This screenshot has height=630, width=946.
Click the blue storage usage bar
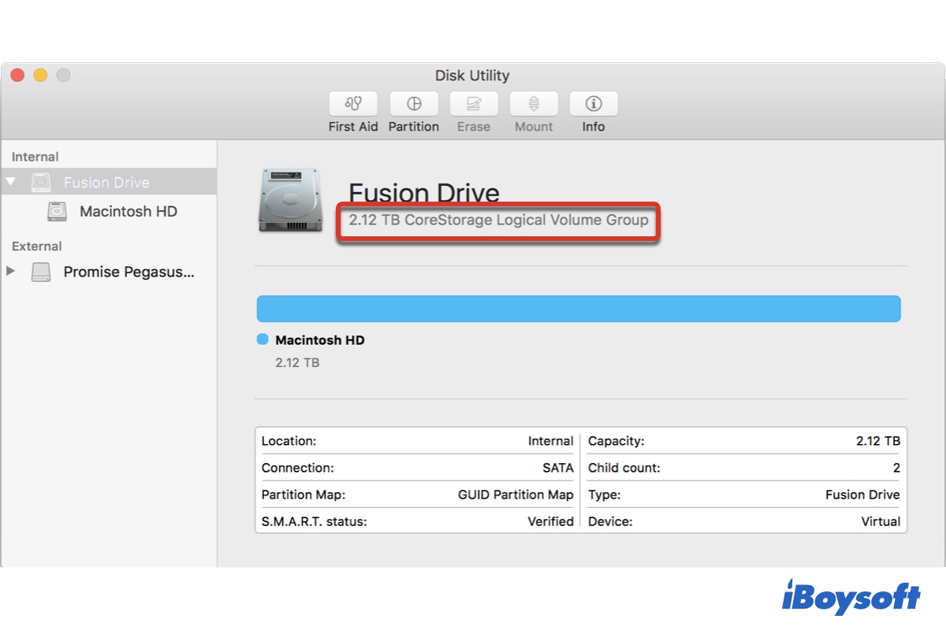[579, 309]
